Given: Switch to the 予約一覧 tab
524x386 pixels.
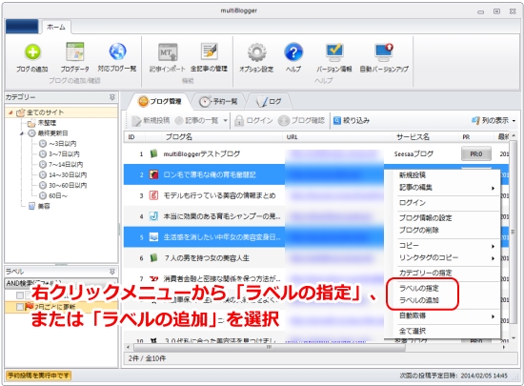Looking at the screenshot, I should [219, 101].
